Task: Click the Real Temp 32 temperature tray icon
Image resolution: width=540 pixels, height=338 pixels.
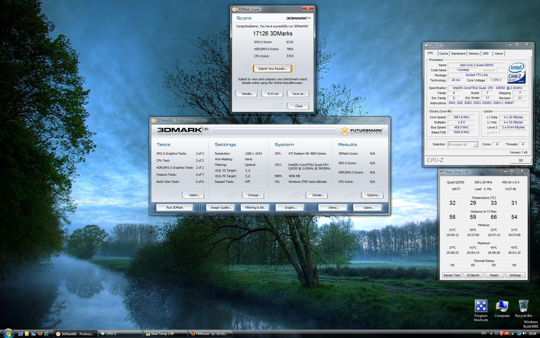Action: point(496,333)
